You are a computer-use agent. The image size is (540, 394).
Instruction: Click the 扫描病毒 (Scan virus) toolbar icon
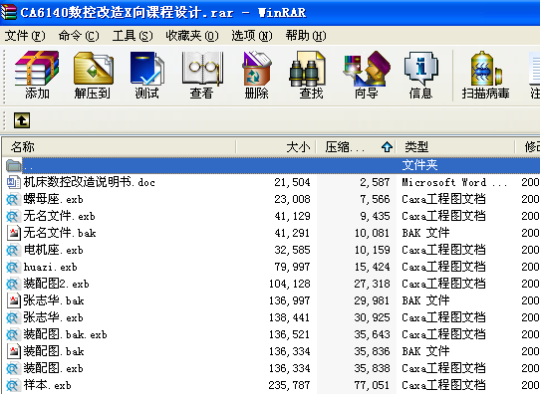pos(485,68)
